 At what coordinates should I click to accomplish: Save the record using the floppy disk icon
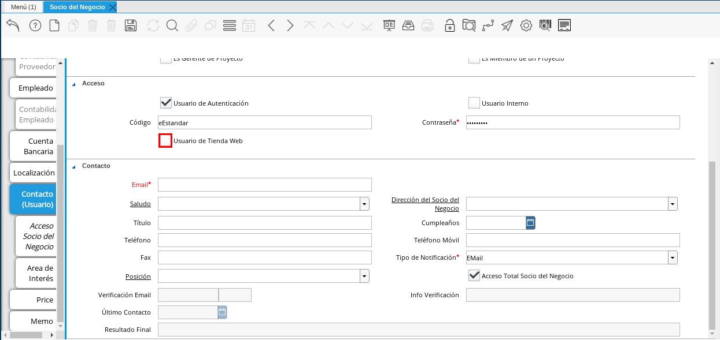pos(131,25)
